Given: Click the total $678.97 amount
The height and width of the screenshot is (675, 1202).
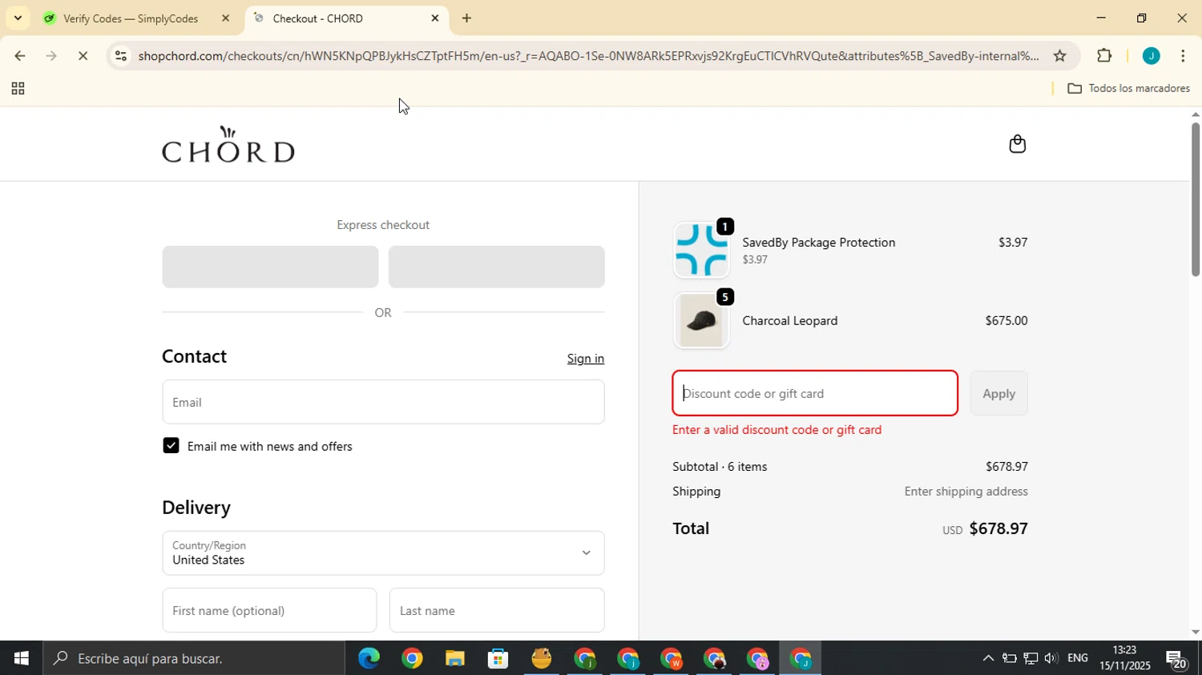Looking at the screenshot, I should tap(998, 528).
